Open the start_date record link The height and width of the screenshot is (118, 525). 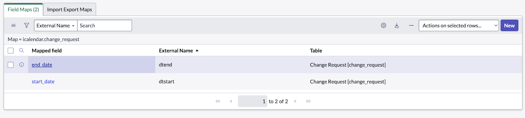(x=43, y=82)
